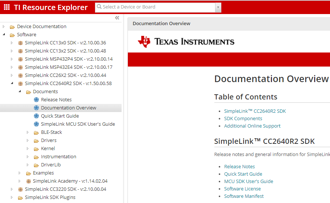Click the Release Notes document icon

pyautogui.click(x=36, y=99)
